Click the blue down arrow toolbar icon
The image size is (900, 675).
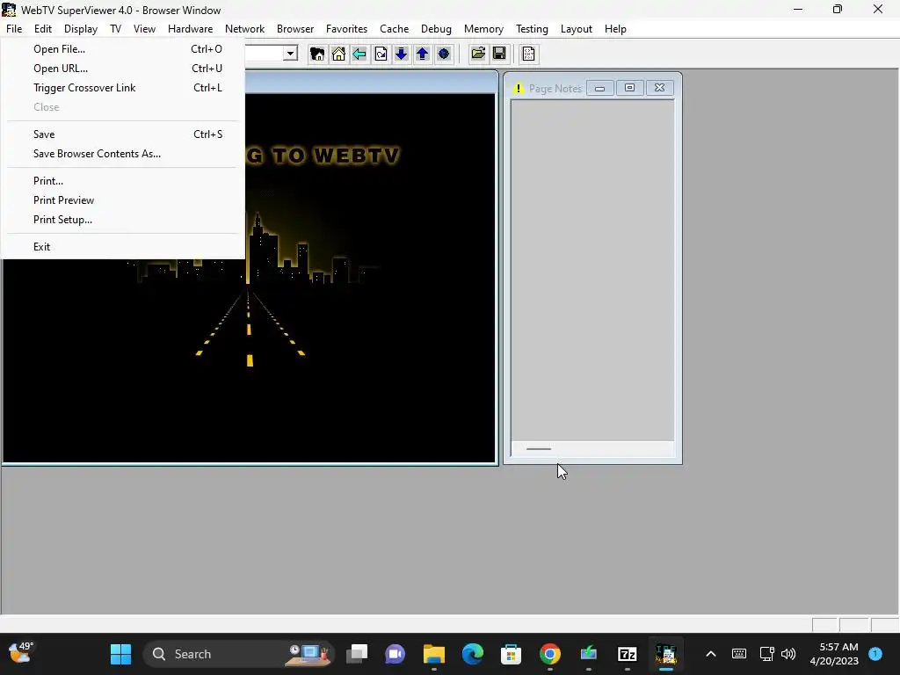pos(401,54)
